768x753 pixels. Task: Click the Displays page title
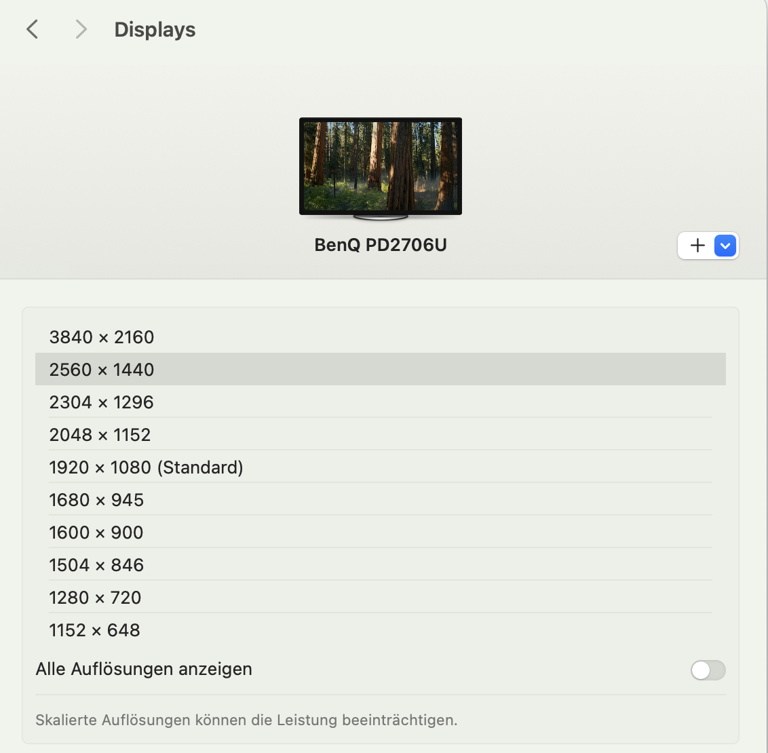[155, 30]
